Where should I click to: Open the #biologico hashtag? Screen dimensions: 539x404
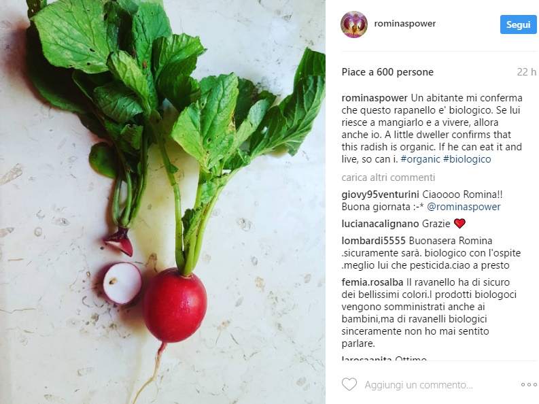click(x=467, y=159)
